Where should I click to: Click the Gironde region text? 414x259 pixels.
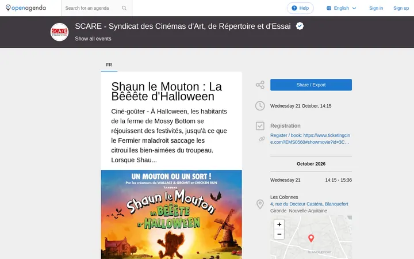pyautogui.click(x=278, y=211)
